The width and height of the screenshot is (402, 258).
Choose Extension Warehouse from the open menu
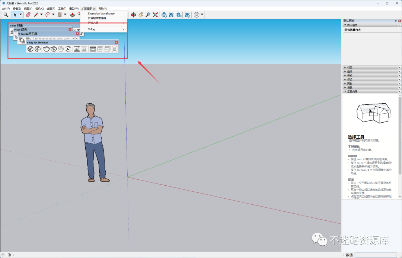coord(103,13)
